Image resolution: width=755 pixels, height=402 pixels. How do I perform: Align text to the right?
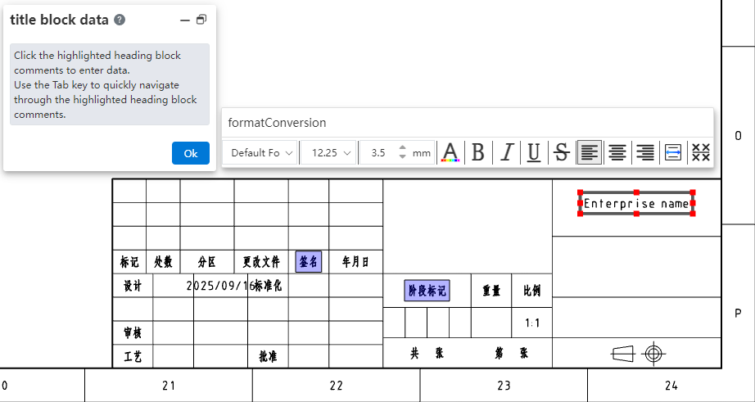click(645, 152)
